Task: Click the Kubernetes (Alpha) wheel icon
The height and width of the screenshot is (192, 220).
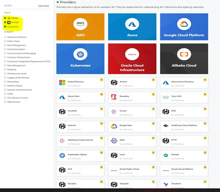Action: point(62,155)
